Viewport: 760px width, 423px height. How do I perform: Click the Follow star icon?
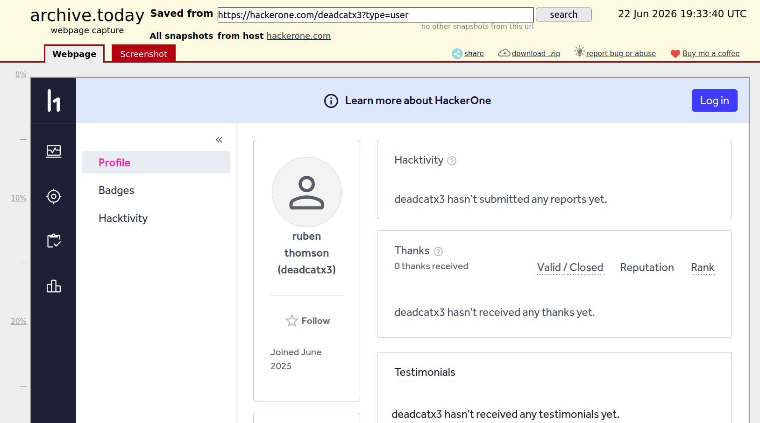tap(292, 321)
